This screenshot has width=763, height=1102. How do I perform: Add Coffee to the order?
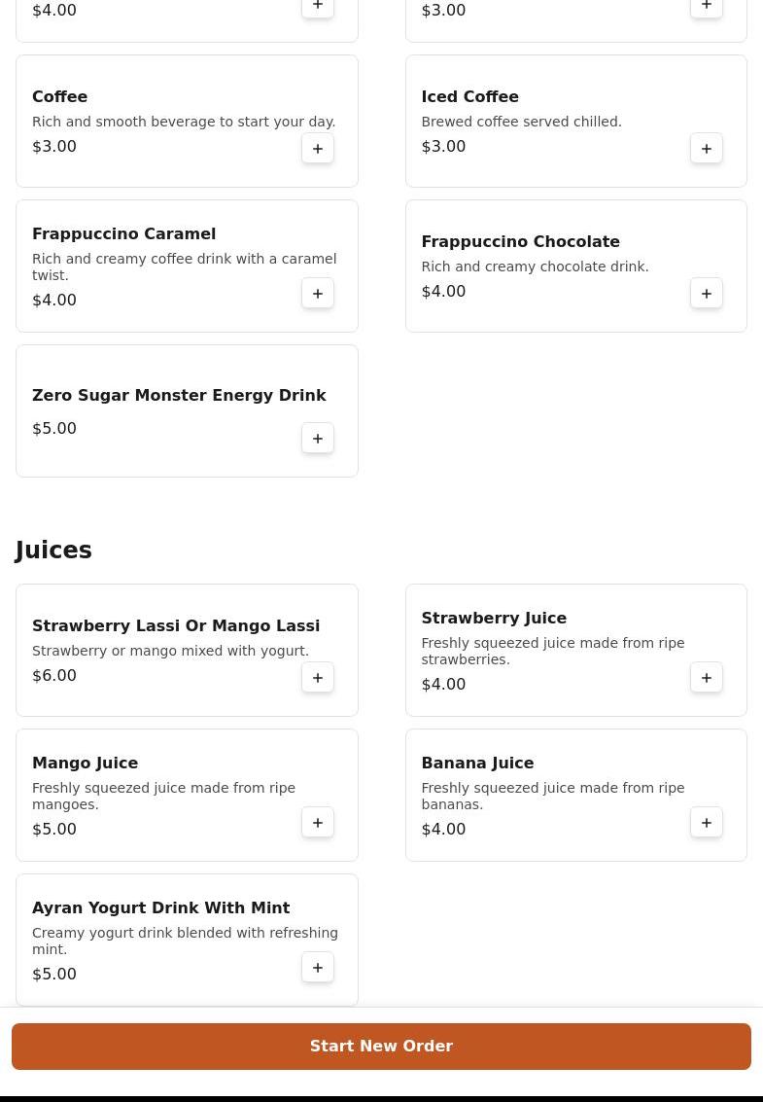(318, 148)
